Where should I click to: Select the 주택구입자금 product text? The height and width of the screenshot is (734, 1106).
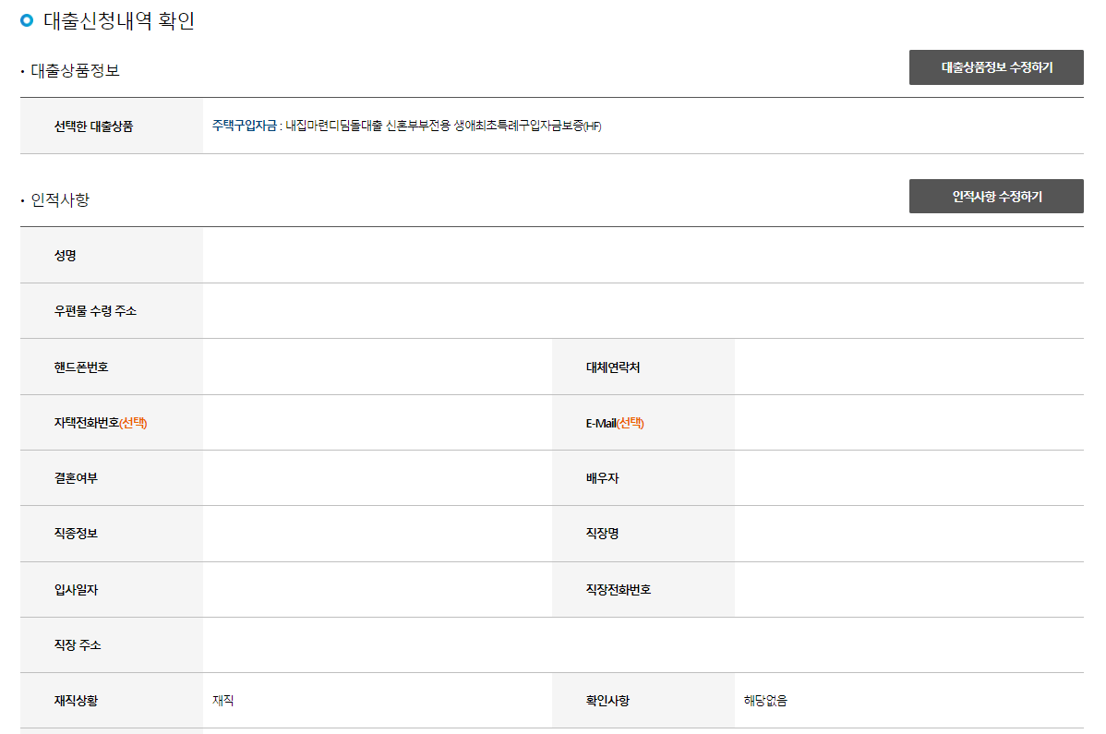245,126
